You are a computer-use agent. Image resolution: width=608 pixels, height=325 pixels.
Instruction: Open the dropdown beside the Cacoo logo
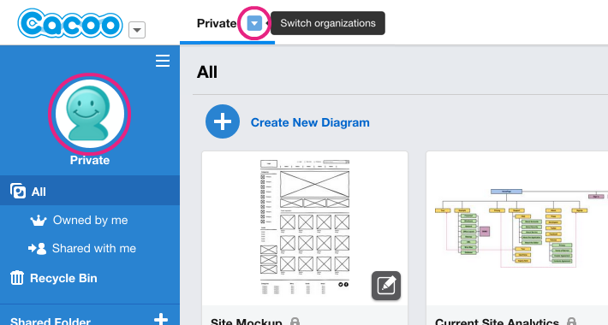tap(137, 30)
